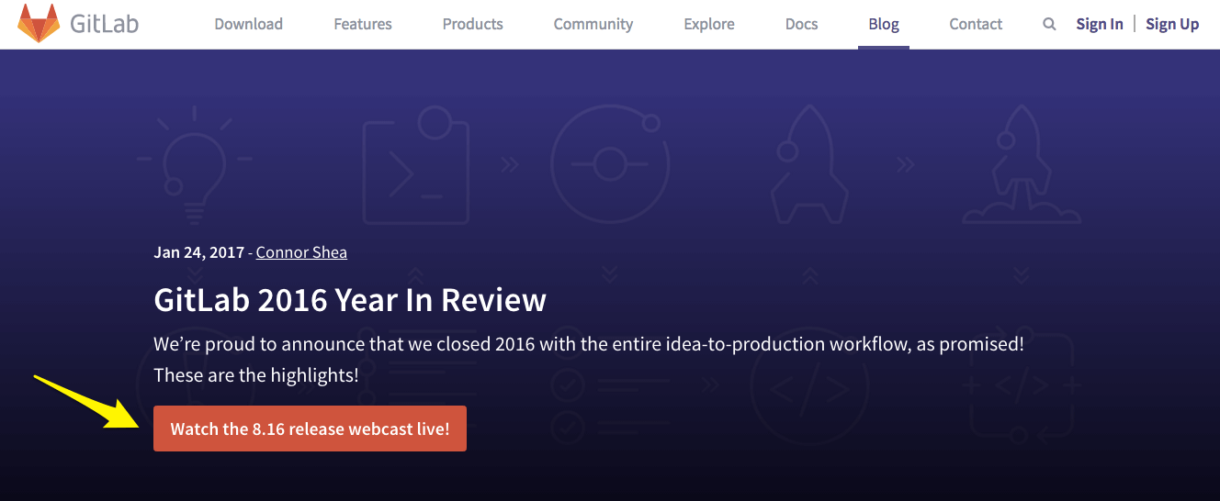Switch to the Blog tab
This screenshot has height=501, width=1220.
tap(884, 24)
